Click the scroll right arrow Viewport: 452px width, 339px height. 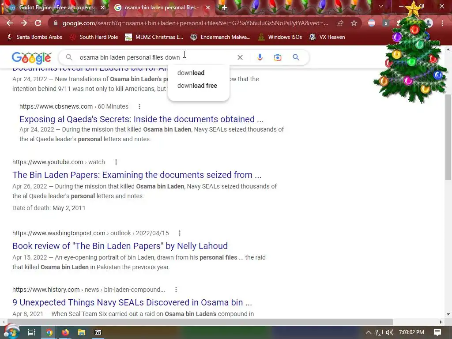(441, 322)
